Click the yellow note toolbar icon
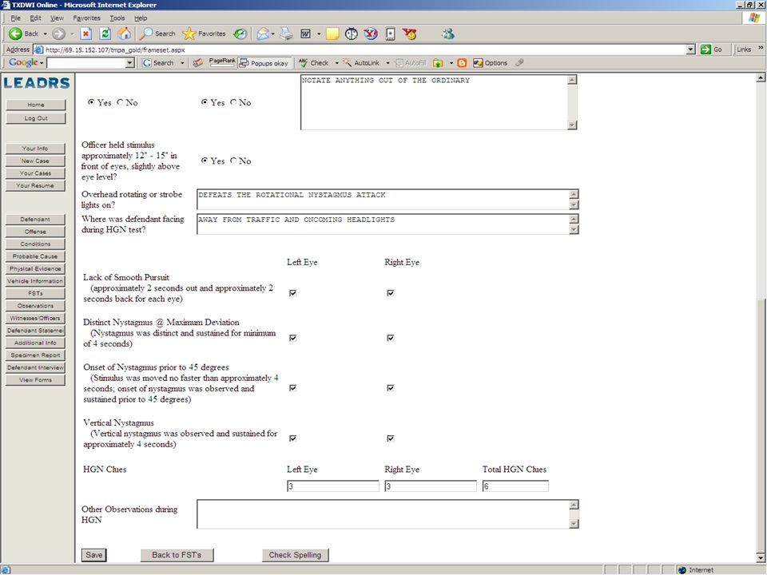 click(x=332, y=34)
